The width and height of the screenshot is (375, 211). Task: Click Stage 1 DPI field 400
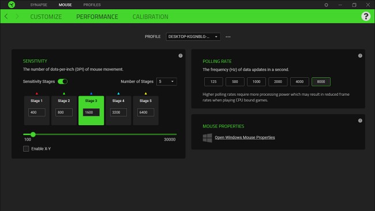tap(36, 112)
